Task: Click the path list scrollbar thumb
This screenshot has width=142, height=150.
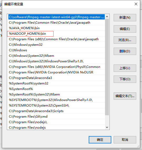Action: [107, 67]
